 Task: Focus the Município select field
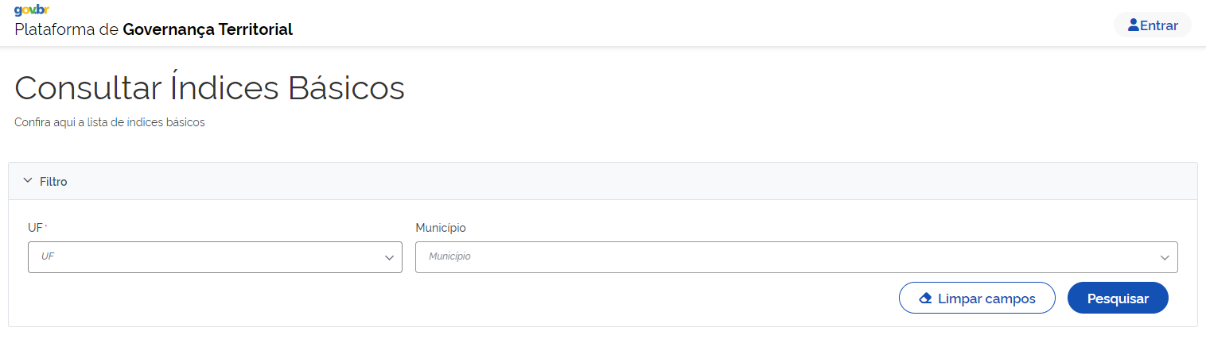click(x=780, y=257)
